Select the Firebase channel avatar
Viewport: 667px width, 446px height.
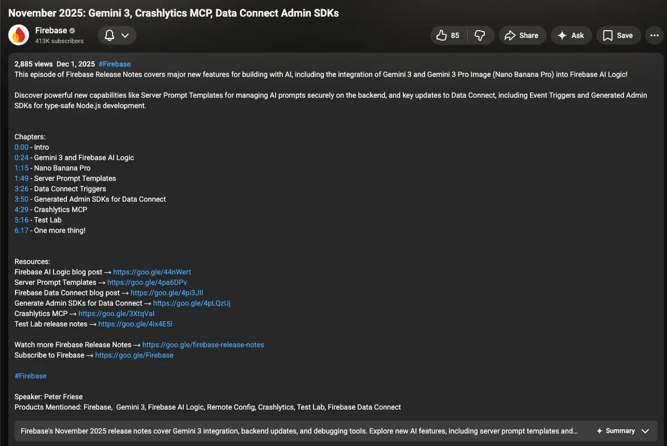point(18,34)
